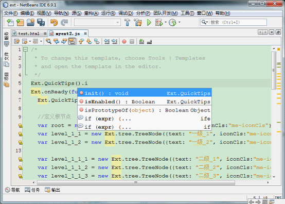Viewport: 285px width, 204px height.
Task: Select isPrototypeOf(object) completion item
Action: [x=145, y=110]
